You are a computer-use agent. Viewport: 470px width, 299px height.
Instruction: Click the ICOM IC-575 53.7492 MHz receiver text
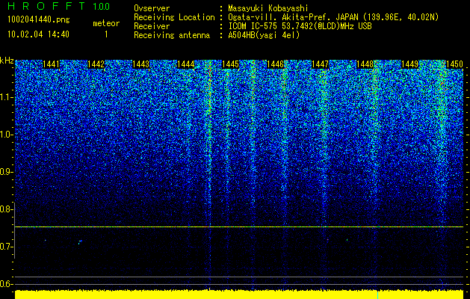click(300, 26)
